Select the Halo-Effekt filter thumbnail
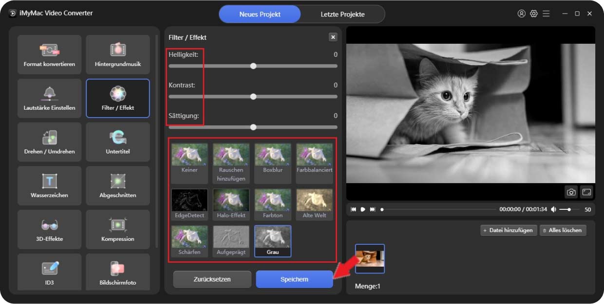 231,204
